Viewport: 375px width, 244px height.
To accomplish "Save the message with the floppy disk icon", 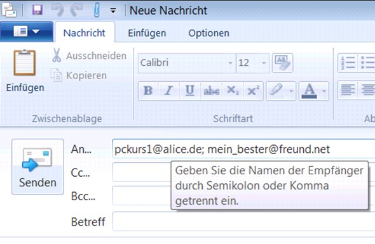I will pos(37,10).
